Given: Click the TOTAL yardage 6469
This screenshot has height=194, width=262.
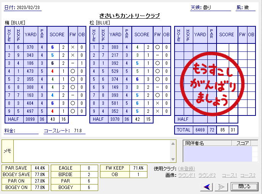Looking at the screenshot, I should [x=200, y=130].
